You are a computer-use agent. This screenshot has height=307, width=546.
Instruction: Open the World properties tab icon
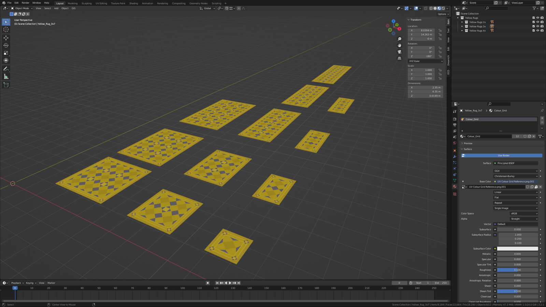[455, 143]
